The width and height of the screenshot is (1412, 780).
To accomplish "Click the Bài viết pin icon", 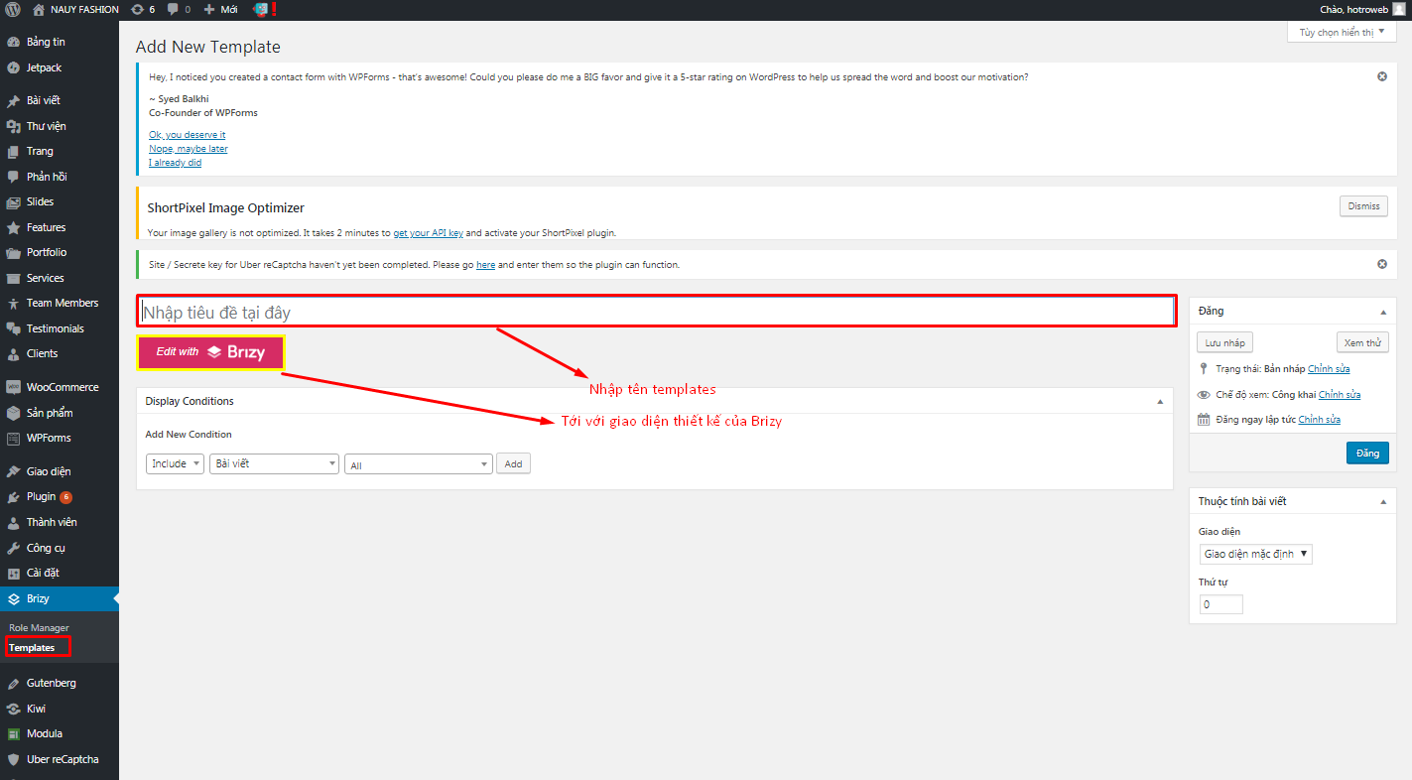I will pyautogui.click(x=13, y=100).
